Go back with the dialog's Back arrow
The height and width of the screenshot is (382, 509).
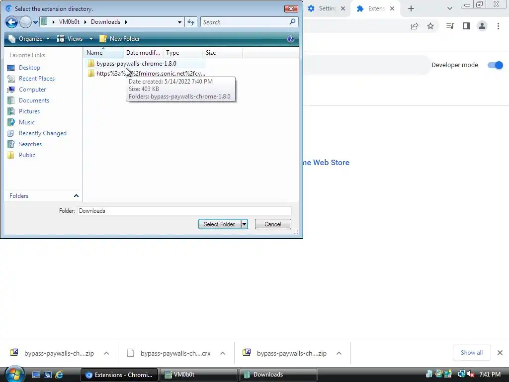coord(12,22)
